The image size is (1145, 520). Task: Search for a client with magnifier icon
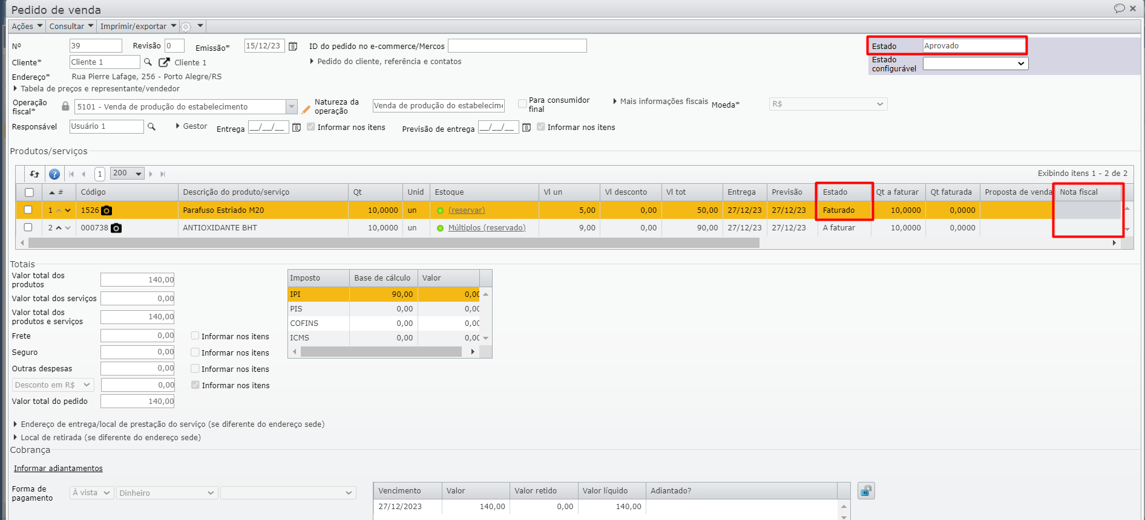pos(148,62)
